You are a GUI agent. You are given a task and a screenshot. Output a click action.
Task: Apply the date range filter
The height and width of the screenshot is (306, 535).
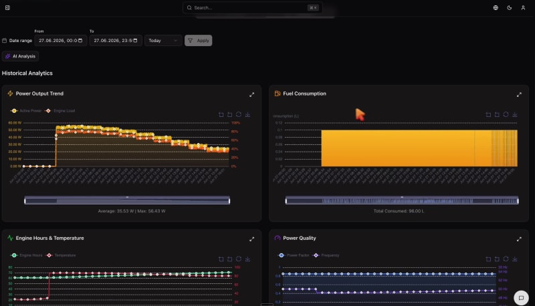click(198, 41)
